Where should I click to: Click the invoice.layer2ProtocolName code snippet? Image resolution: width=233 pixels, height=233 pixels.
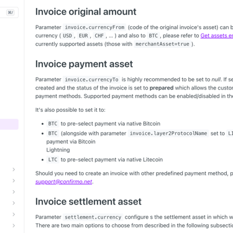pyautogui.click(x=168, y=134)
